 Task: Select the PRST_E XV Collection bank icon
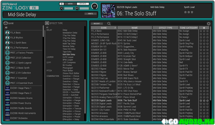click(x=8, y=73)
